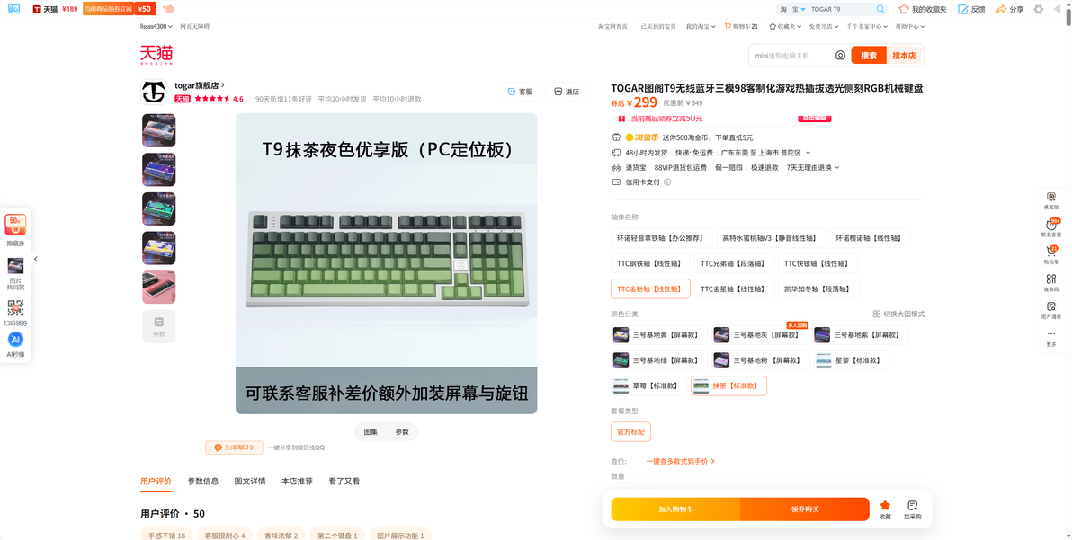Image resolution: width=1072 pixels, height=540 pixels.
Task: Click the togar store logo
Action: (154, 92)
